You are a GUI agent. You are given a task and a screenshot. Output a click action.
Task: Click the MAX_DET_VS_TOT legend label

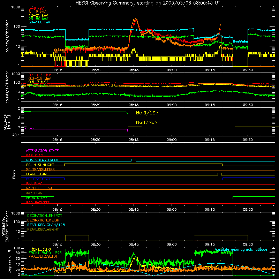(43, 256)
